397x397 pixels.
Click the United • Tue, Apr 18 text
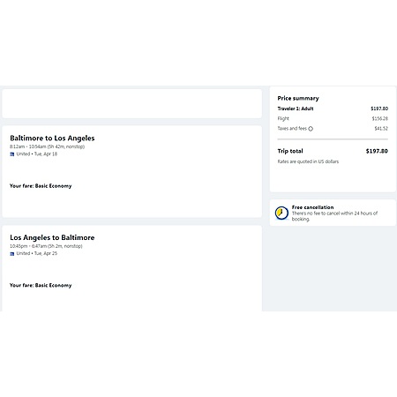click(37, 154)
